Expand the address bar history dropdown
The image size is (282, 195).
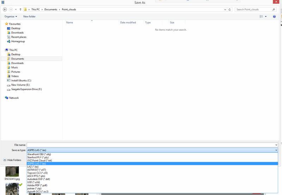coord(225,10)
